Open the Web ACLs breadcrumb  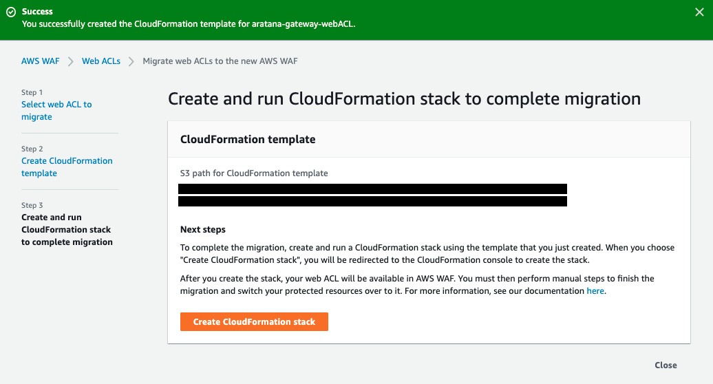point(101,61)
